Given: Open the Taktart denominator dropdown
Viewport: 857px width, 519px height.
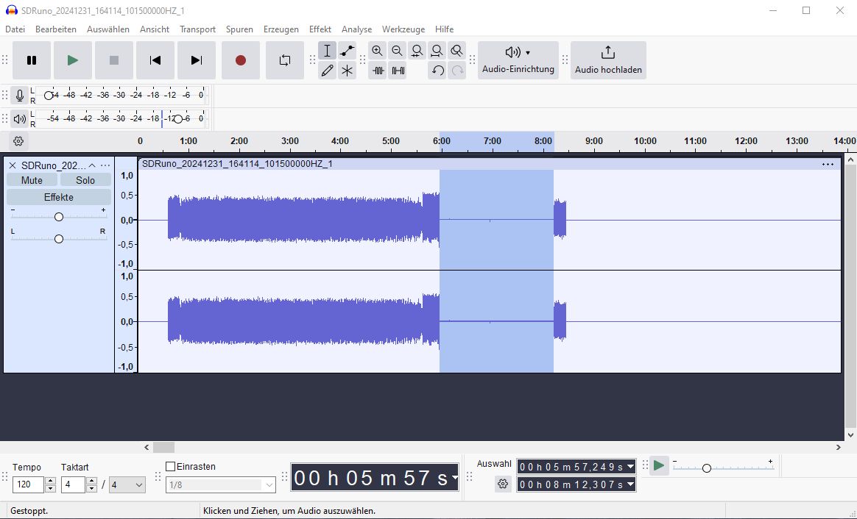Looking at the screenshot, I should (127, 485).
